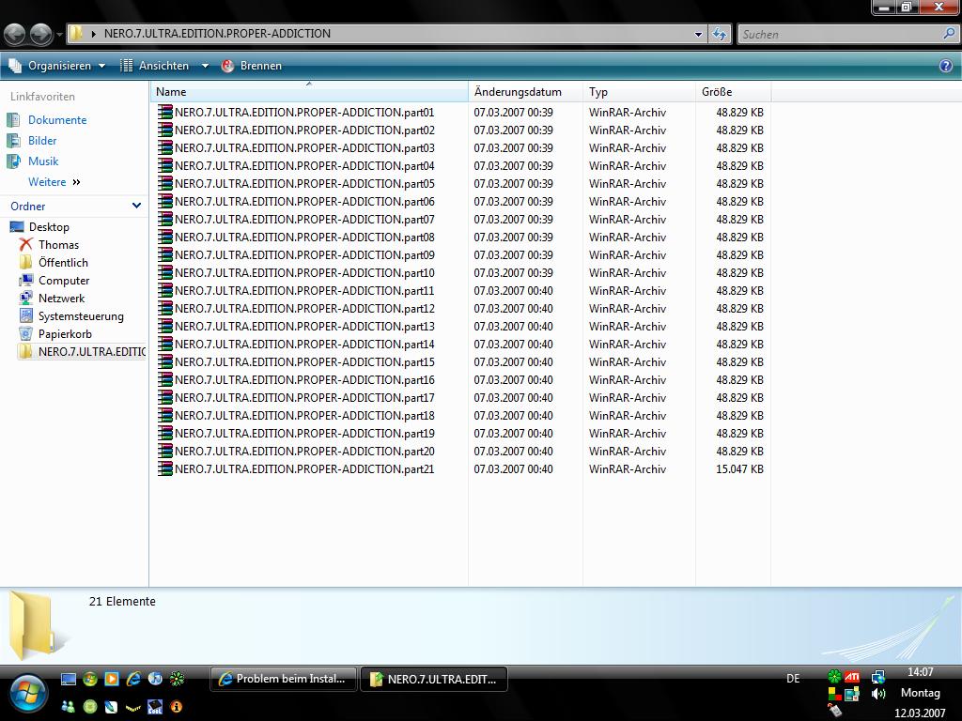Click orange info quick launch icon
Screen dimensions: 962x721
[177, 706]
